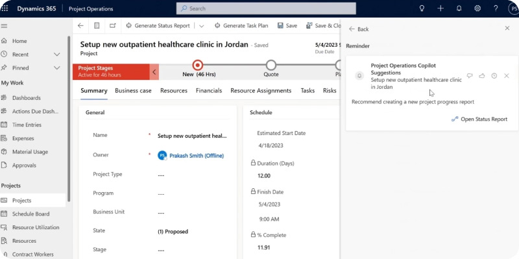519x259 pixels.
Task: Click the thumbs up on Copilot suggestion
Action: (481, 76)
